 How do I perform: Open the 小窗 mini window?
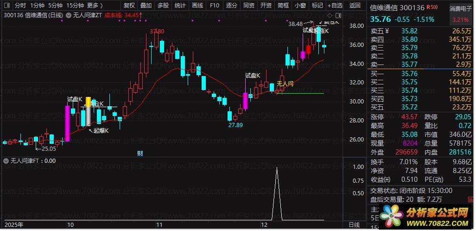pyautogui.click(x=300, y=5)
